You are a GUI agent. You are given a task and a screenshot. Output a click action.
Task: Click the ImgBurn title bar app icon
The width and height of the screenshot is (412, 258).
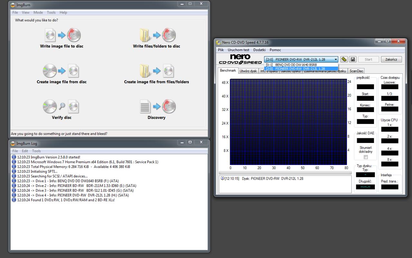pos(13,5)
